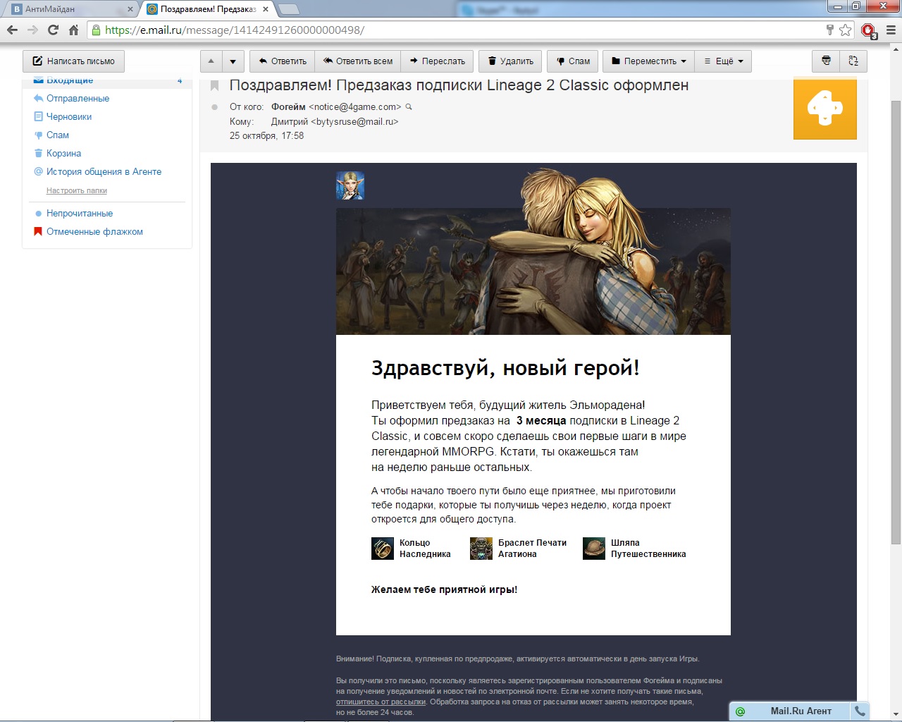902x722 pixels.
Task: Click the search icon beside sender address
Action: tap(409, 107)
